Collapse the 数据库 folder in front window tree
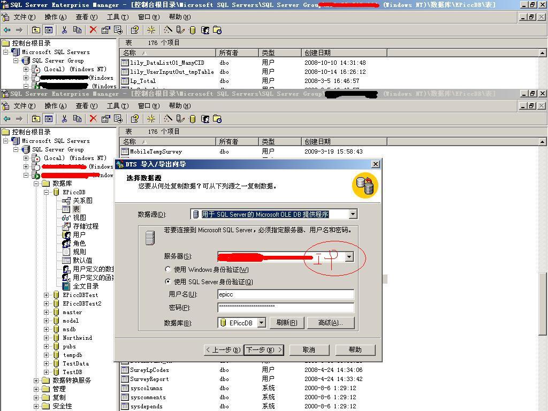The width and height of the screenshot is (548, 411). point(36,184)
